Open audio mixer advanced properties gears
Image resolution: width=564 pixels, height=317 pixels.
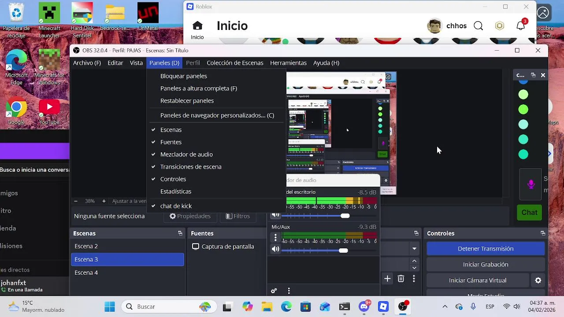pos(274,291)
